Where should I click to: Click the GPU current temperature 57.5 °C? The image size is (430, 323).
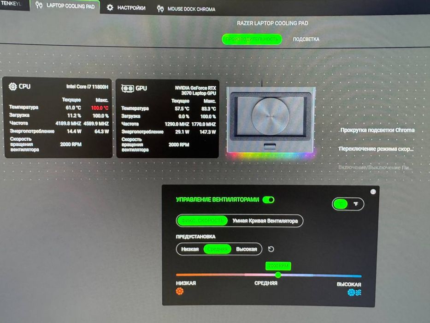pos(182,109)
